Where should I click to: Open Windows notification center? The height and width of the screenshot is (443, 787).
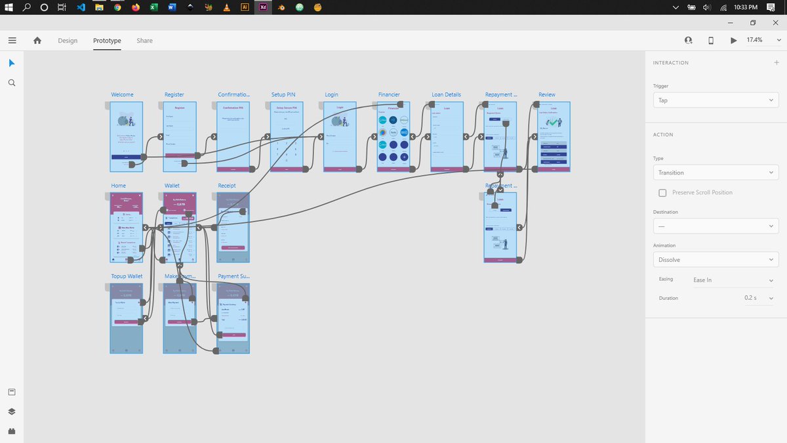771,7
